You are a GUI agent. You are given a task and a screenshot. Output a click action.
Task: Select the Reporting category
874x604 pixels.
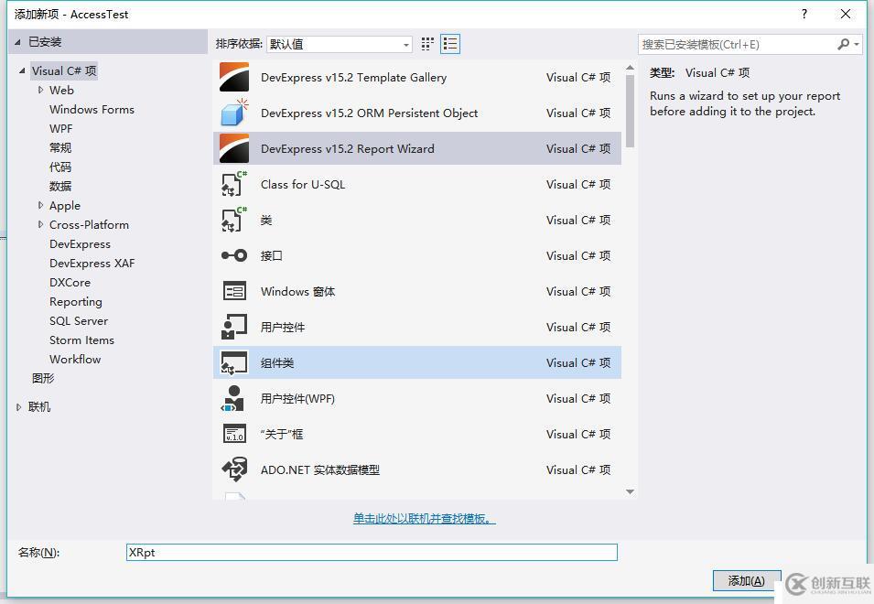click(x=76, y=301)
